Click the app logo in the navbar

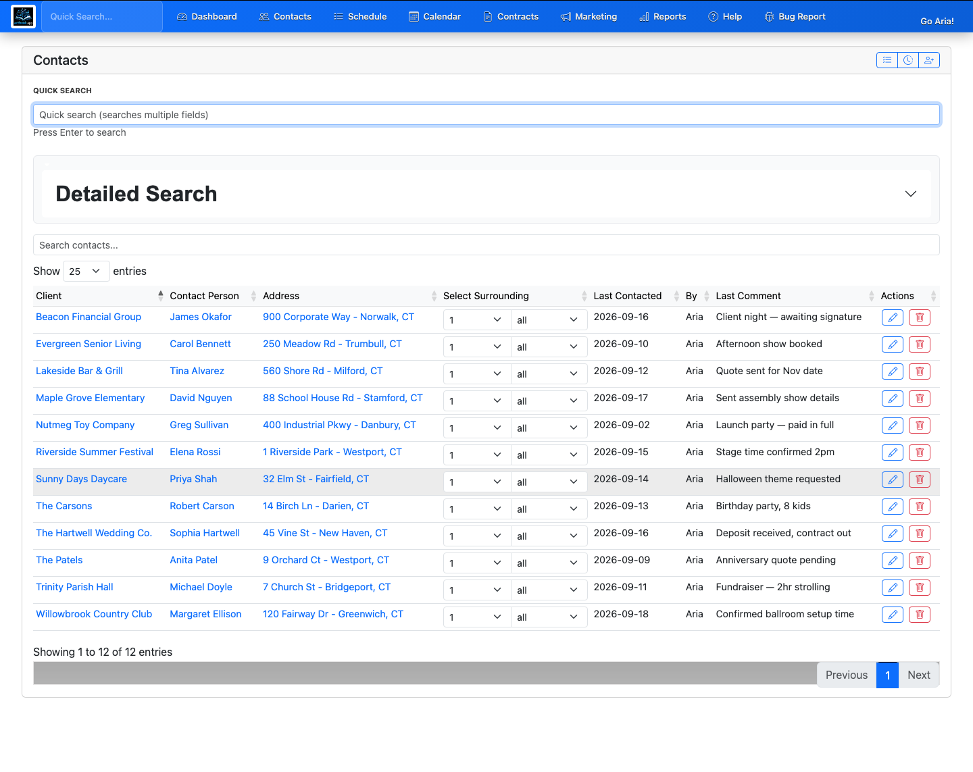24,16
